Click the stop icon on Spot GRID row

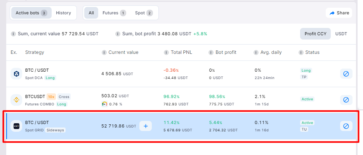[346, 126]
